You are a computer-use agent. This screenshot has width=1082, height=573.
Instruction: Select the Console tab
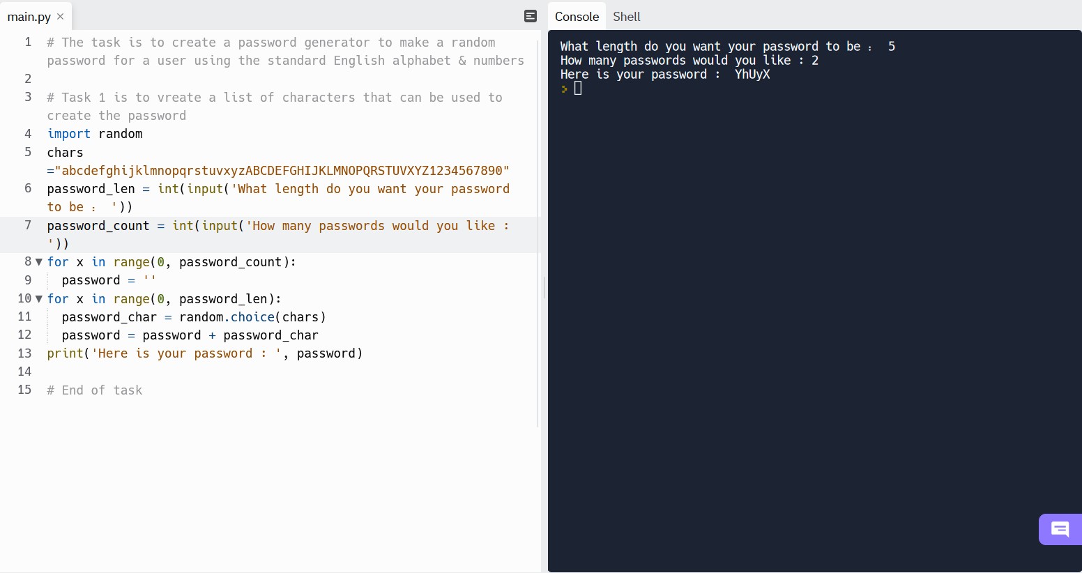577,17
